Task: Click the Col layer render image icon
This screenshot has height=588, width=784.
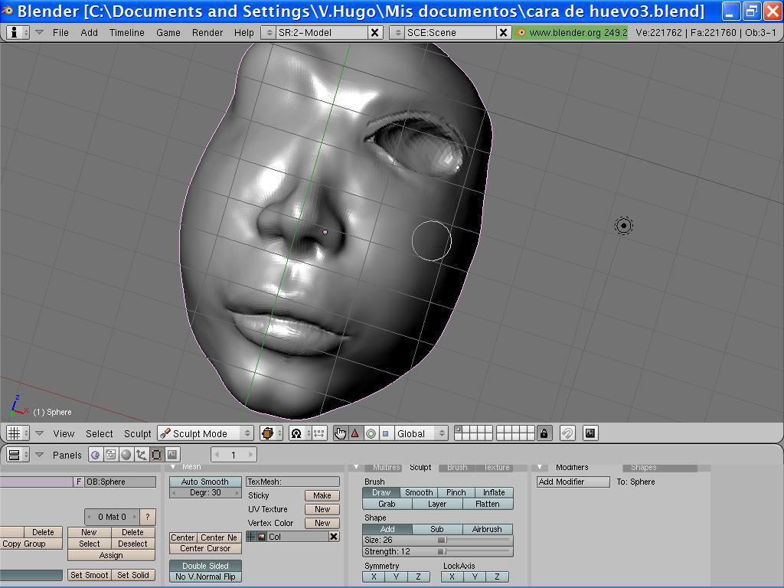Action: (x=262, y=537)
